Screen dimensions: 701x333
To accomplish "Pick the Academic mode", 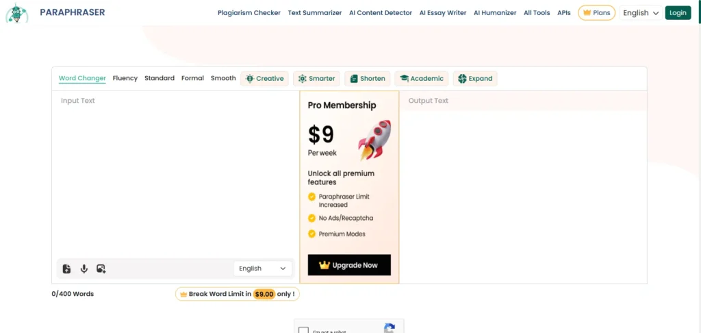I will 422,79.
